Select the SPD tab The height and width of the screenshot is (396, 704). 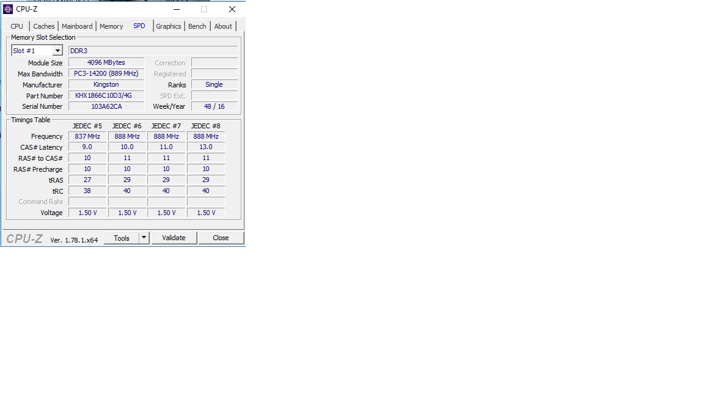click(x=139, y=26)
